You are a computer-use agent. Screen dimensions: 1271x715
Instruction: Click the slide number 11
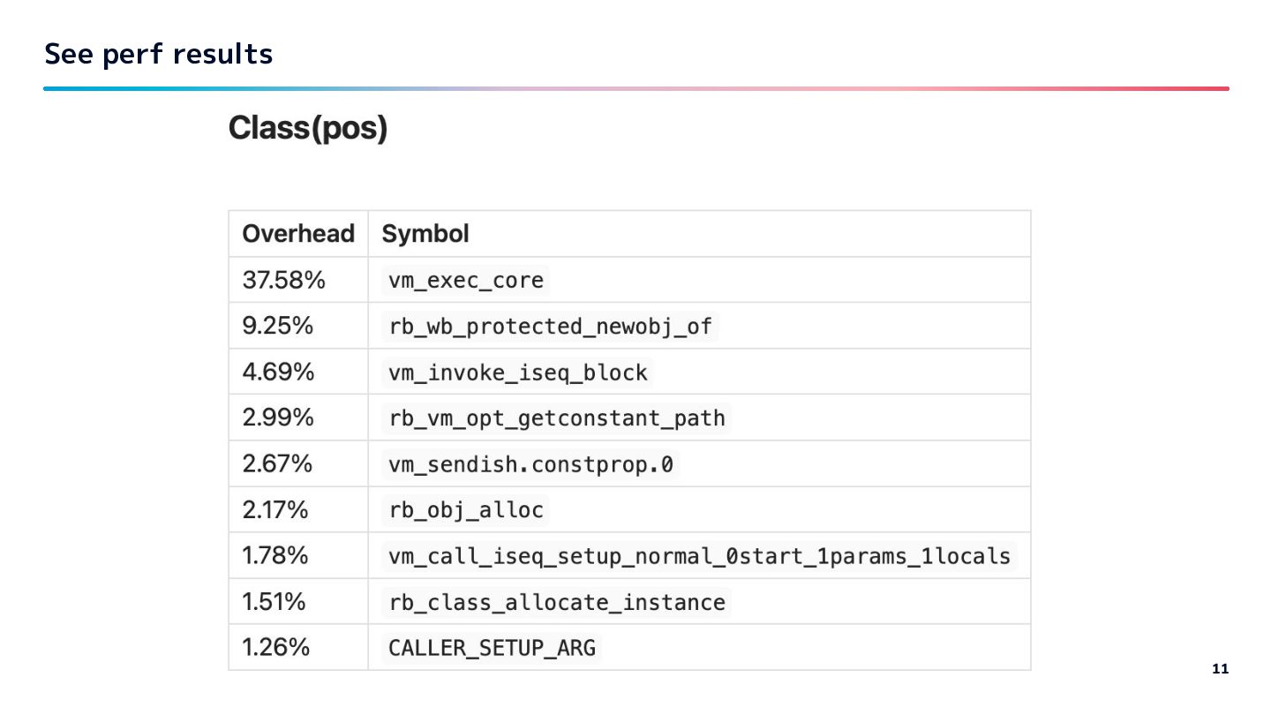coord(1221,668)
